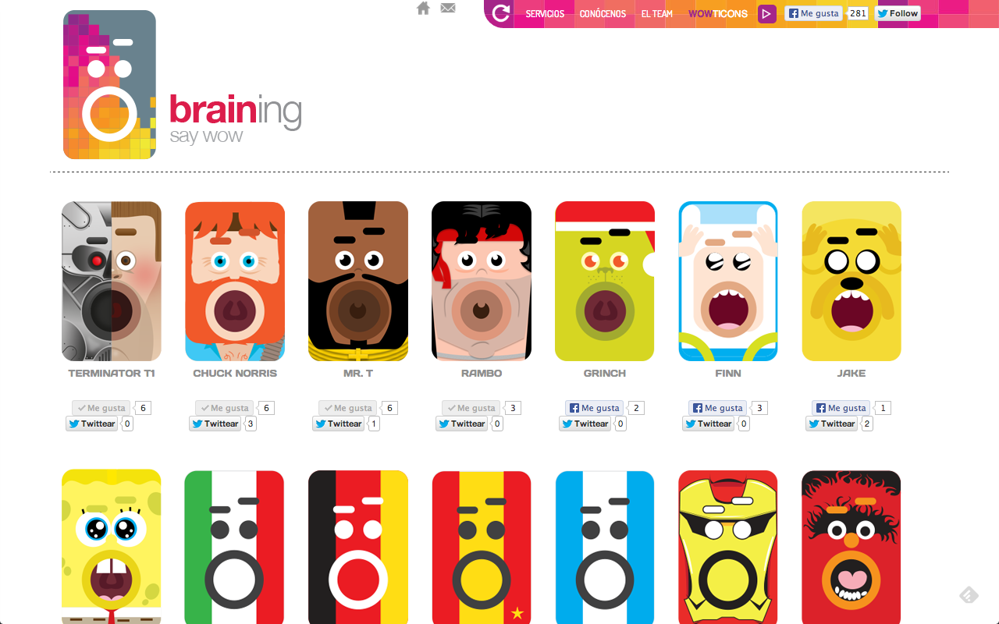Click the home icon at top
The image size is (999, 624).
pos(423,9)
